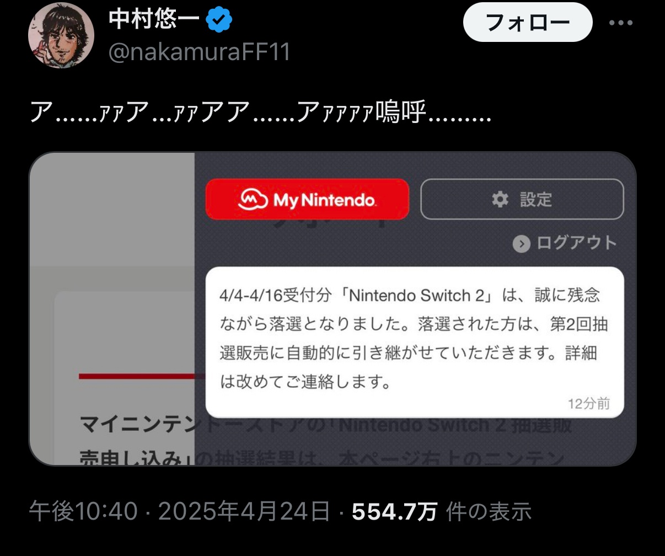Click the 午後10:40 tweet timestamp

[x=83, y=512]
